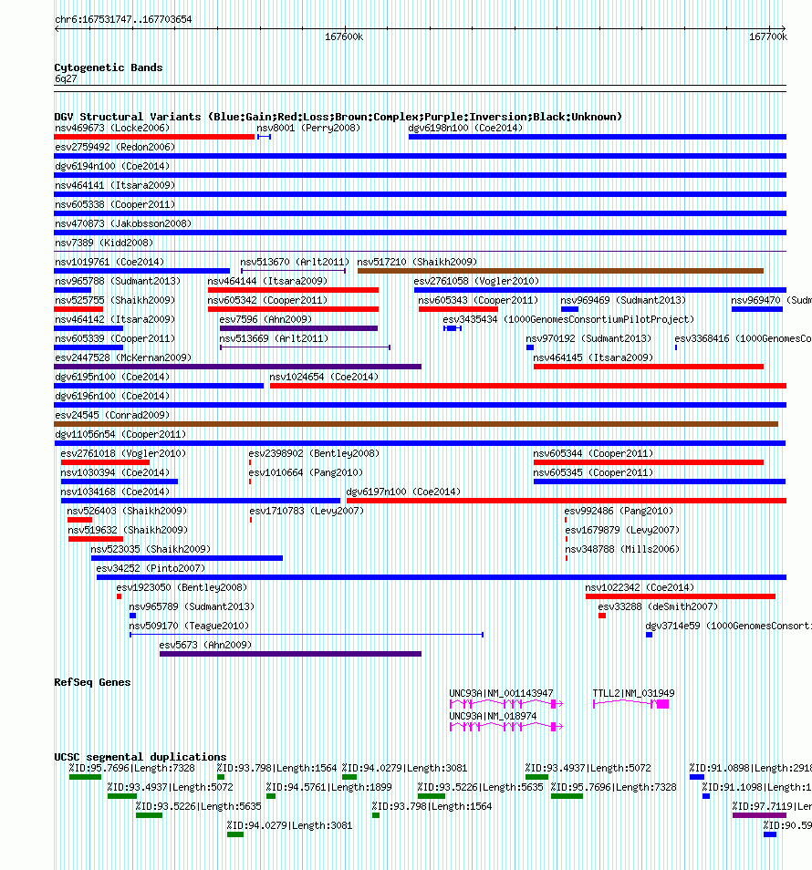
Task: Select the nsv526403 (Shaikh2009) label
Action: pos(127,511)
